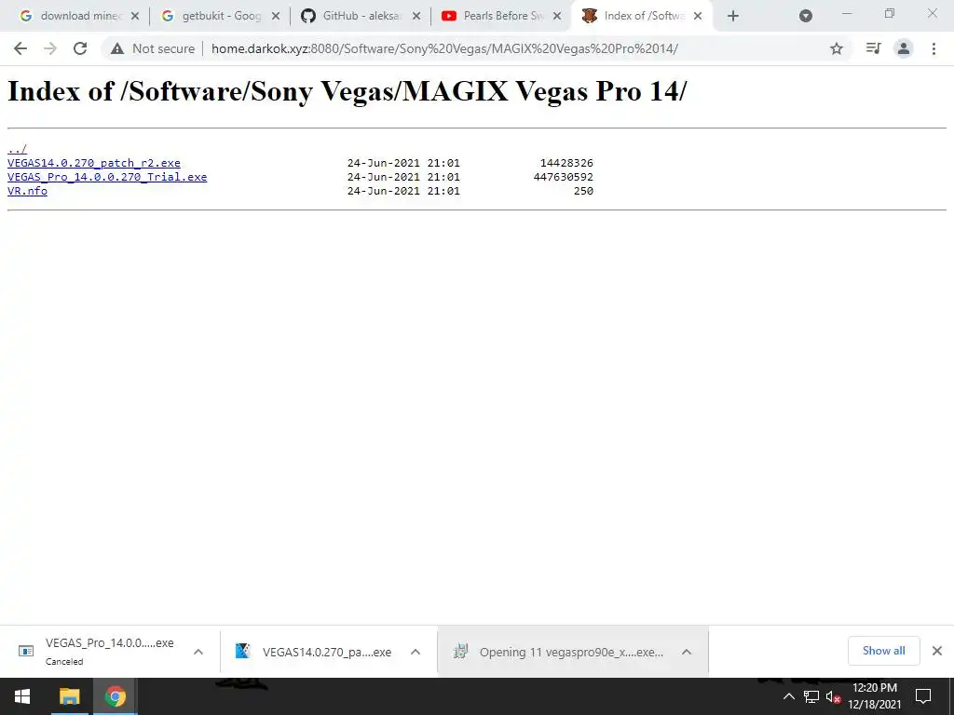This screenshot has height=715, width=954.
Task: Open the media control icon in toolbar
Action: (873, 48)
